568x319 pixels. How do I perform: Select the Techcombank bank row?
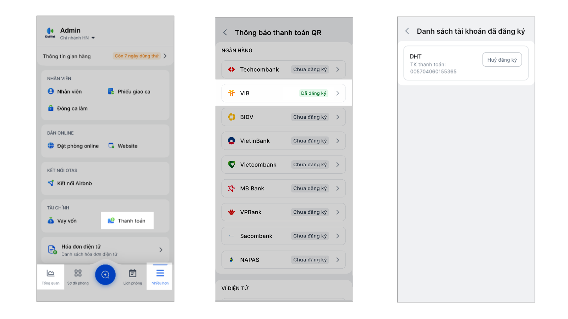[x=283, y=69]
